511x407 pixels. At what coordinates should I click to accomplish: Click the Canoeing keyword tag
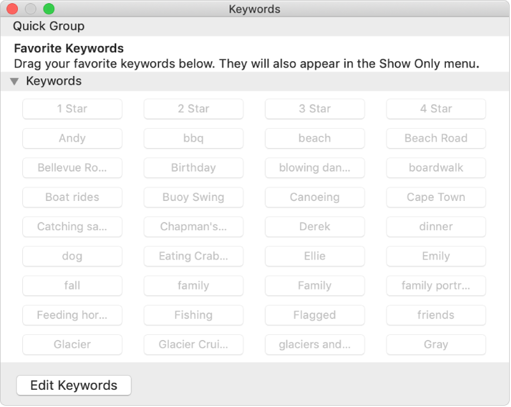point(315,197)
